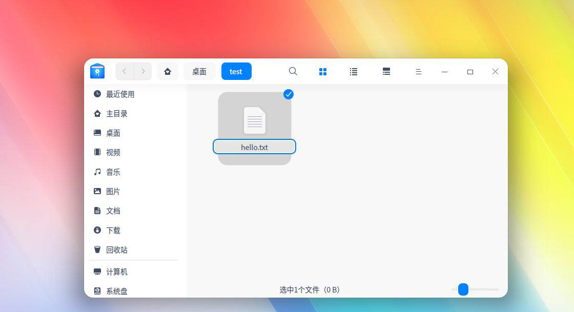Image resolution: width=574 pixels, height=312 pixels.
Task: Open the 回收站 trash entry
Action: click(x=116, y=250)
